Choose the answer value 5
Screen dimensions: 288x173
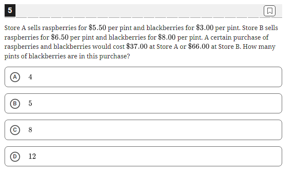[x=31, y=103]
